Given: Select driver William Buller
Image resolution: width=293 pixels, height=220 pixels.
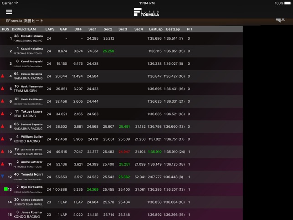Looking at the screenshot, I should (32, 136).
